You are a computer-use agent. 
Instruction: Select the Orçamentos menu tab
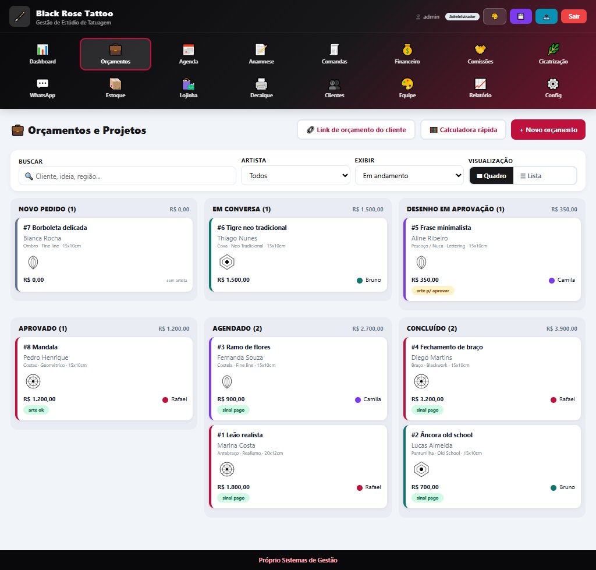116,54
